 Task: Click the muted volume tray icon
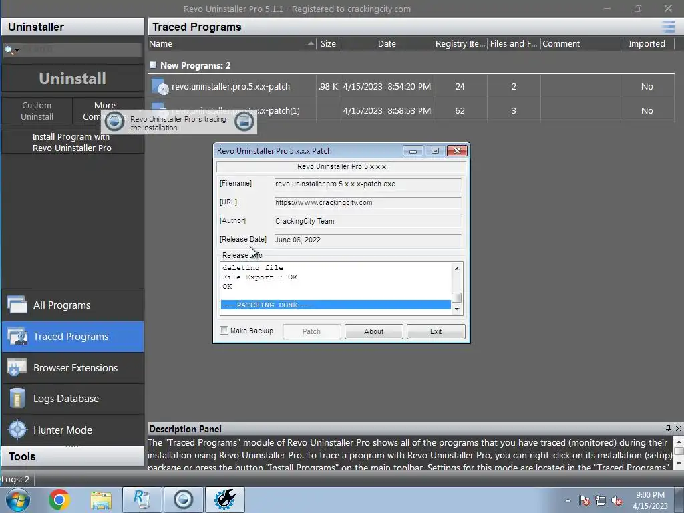coord(617,501)
